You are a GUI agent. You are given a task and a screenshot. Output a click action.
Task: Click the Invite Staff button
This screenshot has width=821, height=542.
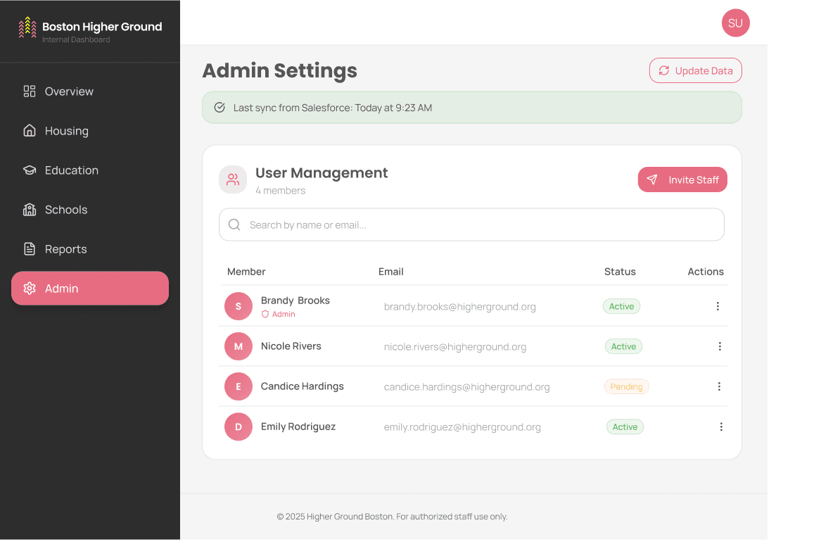[682, 180]
